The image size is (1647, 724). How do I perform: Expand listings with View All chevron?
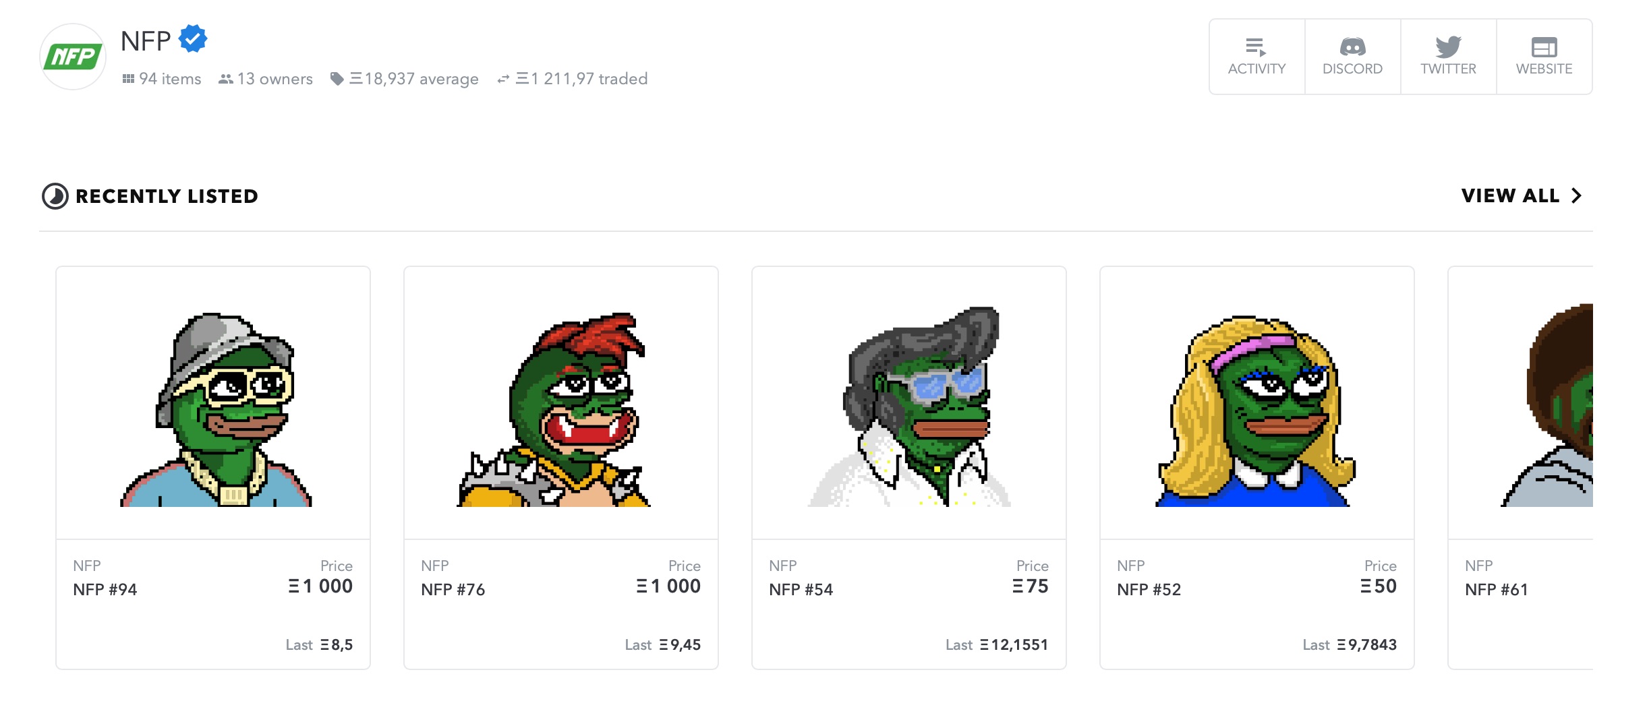(x=1577, y=195)
